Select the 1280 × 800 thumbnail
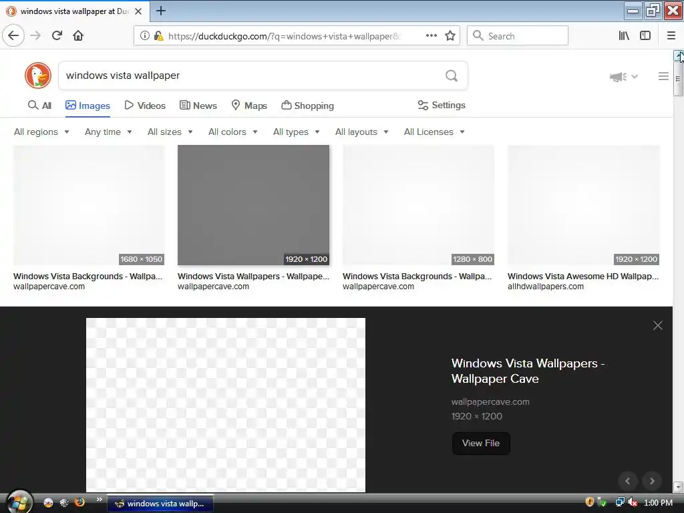Image resolution: width=684 pixels, height=513 pixels. tap(418, 205)
